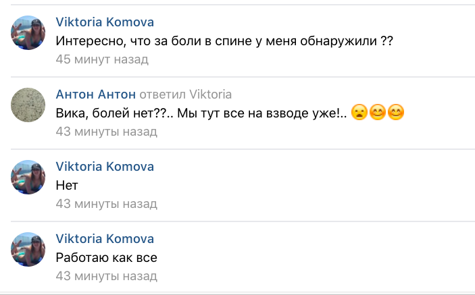Click Viktoria's avatar beside the back pain question

(29, 32)
